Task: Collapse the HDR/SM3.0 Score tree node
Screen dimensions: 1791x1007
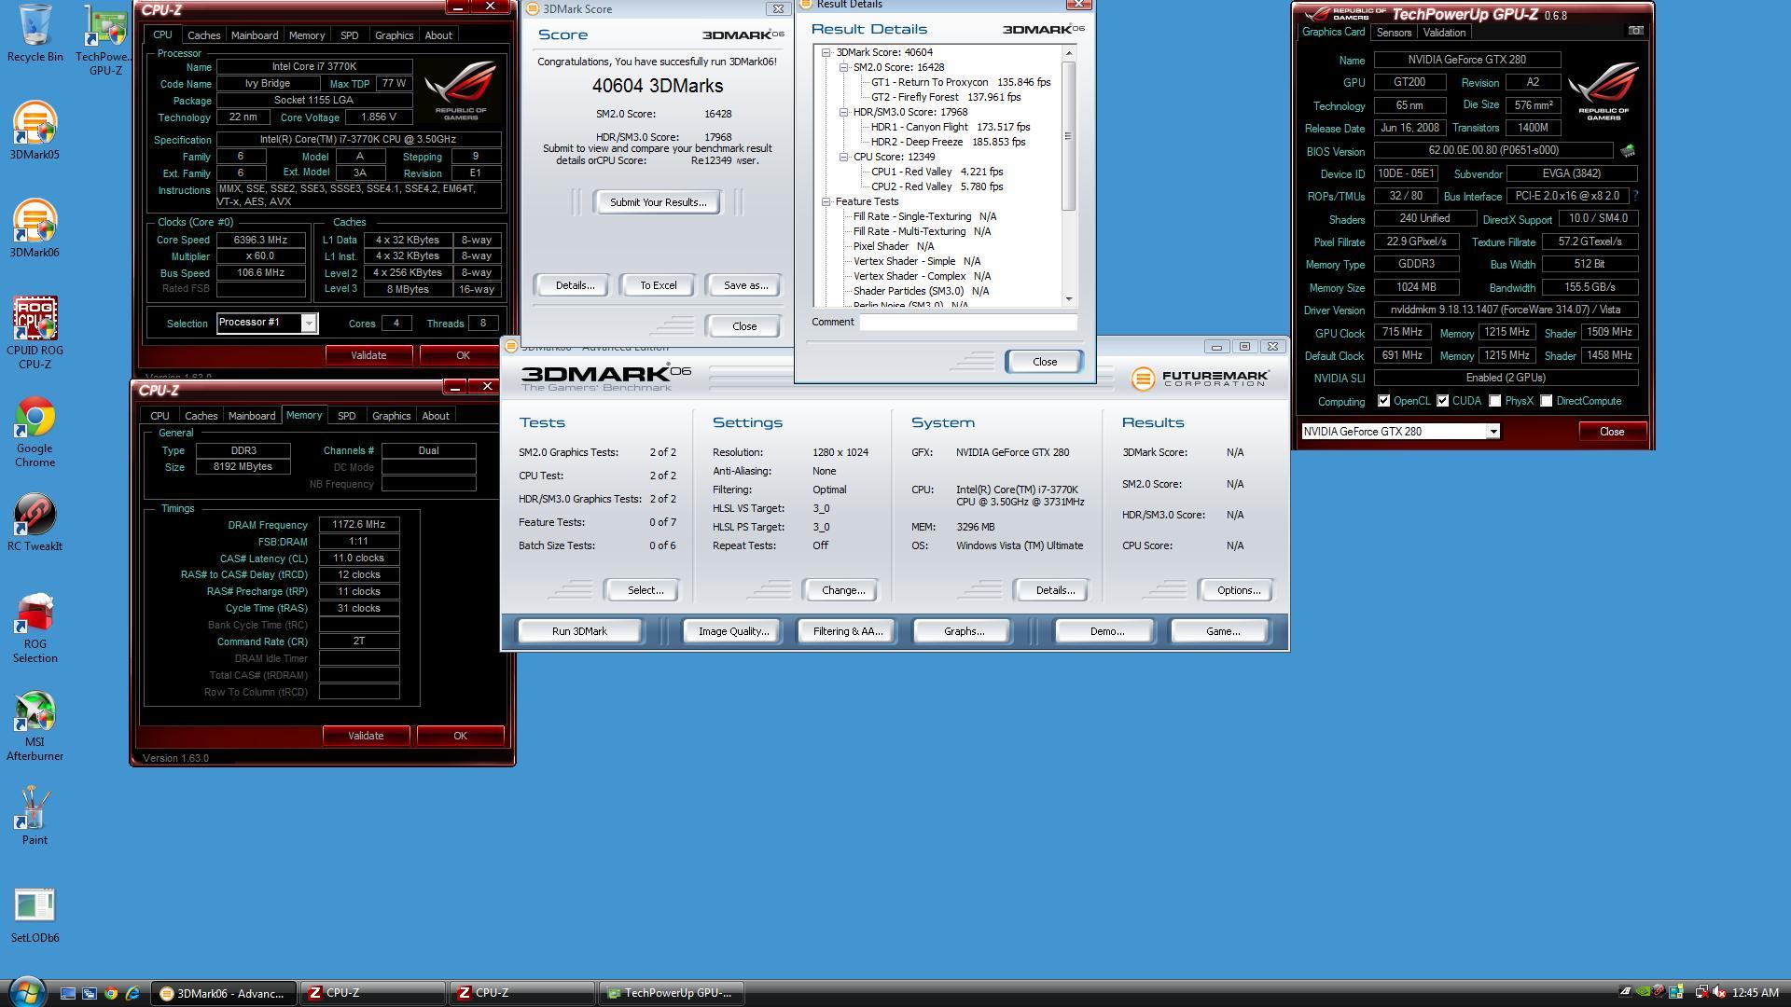Action: 843,112
